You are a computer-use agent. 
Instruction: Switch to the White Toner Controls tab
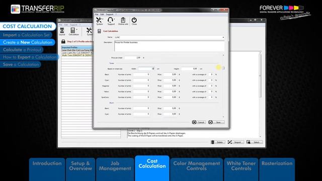(x=241, y=169)
